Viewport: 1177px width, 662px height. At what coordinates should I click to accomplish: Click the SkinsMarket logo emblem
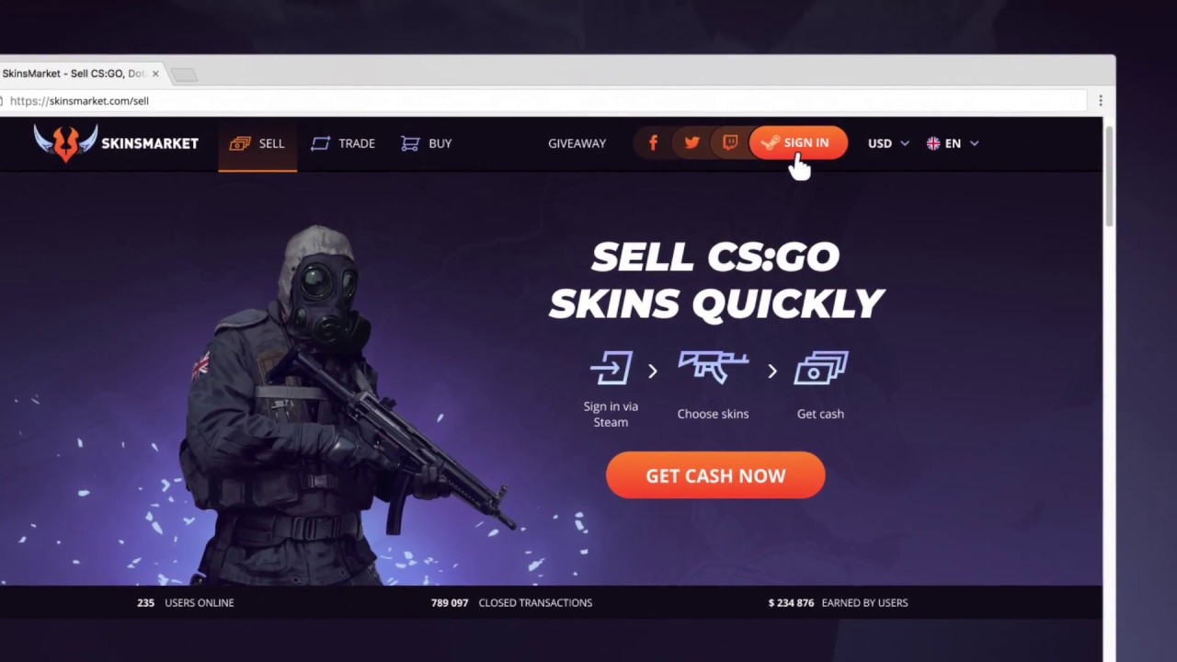65,143
